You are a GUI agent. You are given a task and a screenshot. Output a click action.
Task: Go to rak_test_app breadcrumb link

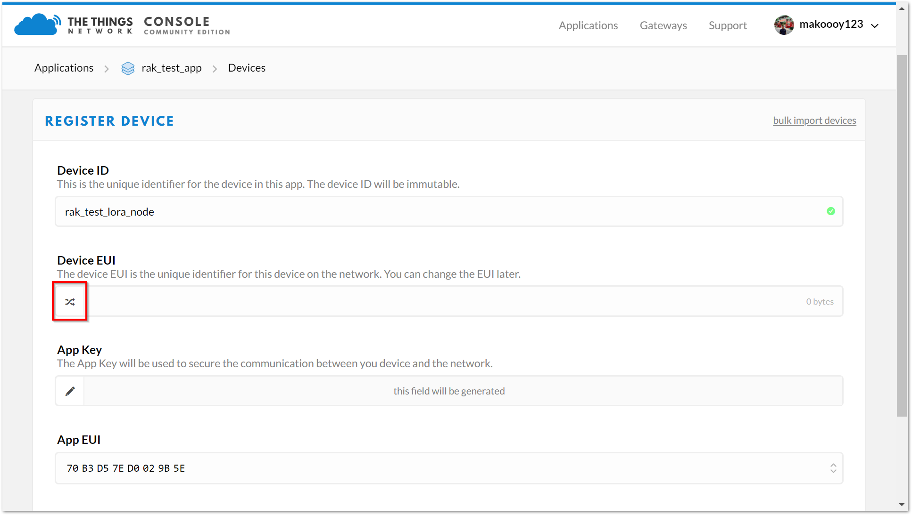[171, 68]
